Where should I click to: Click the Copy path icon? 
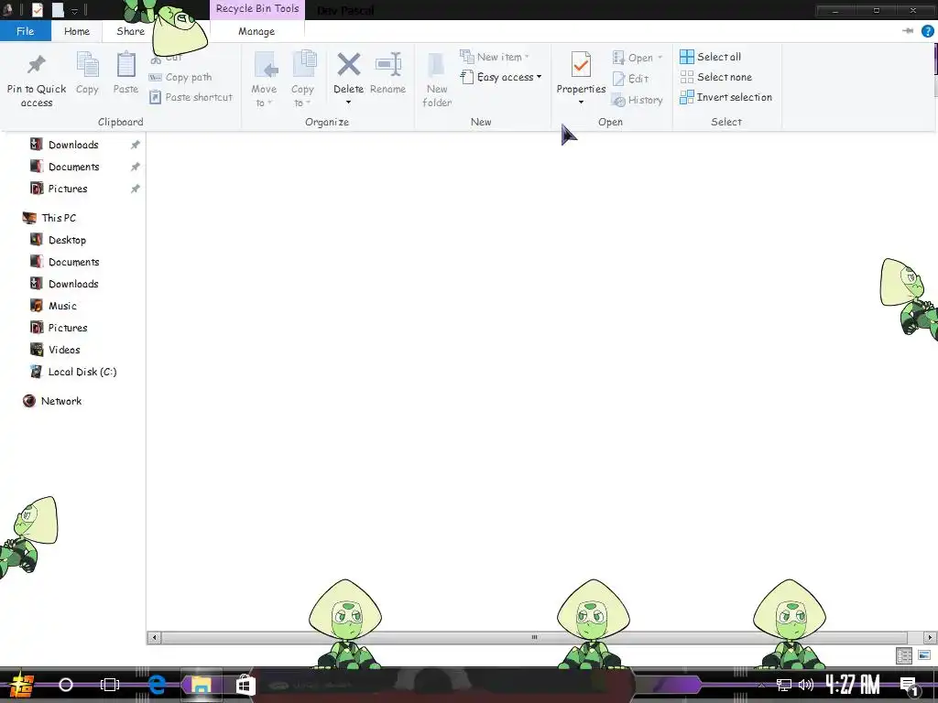[x=155, y=77]
